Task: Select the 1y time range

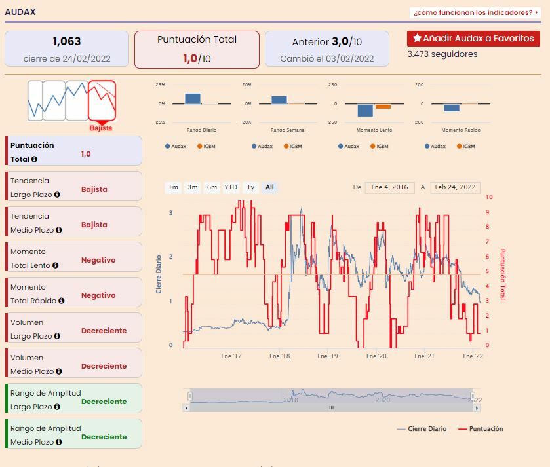Action: [250, 187]
